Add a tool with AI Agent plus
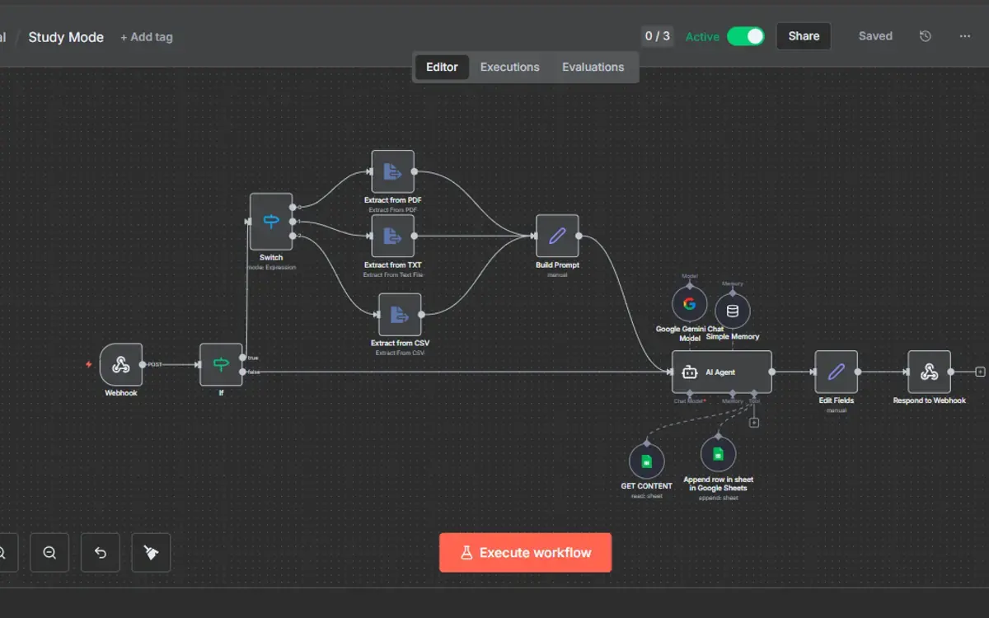 (x=754, y=423)
